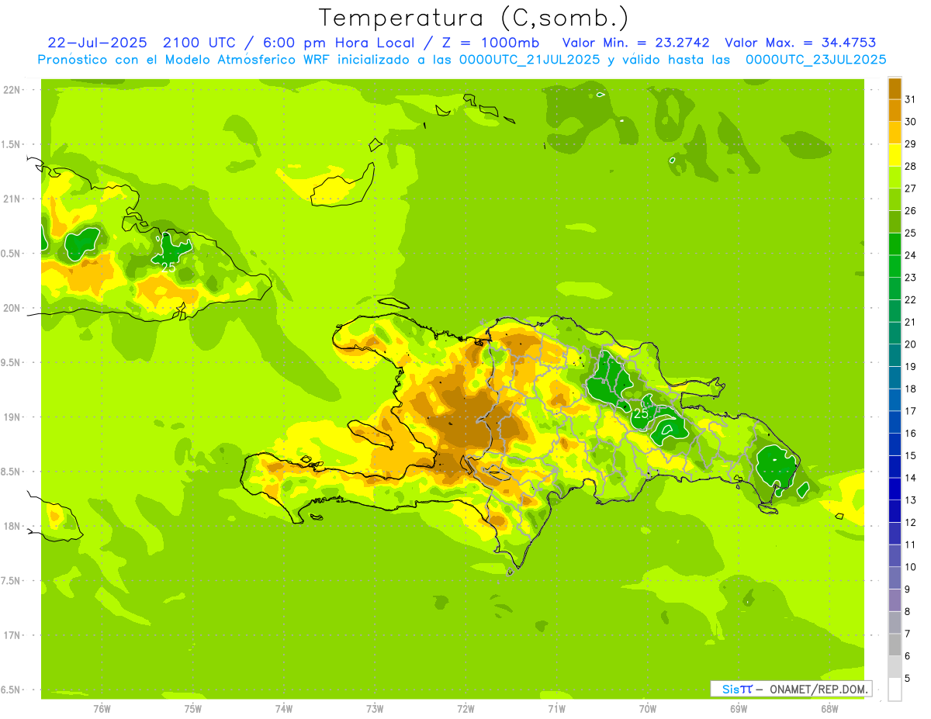Click the '7.5N' latitude label
This screenshot has width=931, height=719.
click(11, 581)
